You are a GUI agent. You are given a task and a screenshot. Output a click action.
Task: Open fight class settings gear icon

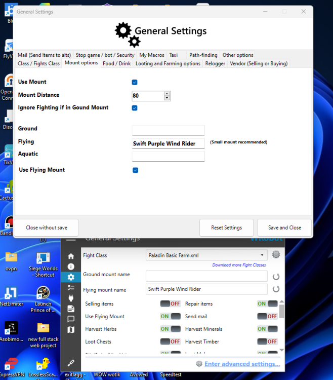pyautogui.click(x=276, y=254)
